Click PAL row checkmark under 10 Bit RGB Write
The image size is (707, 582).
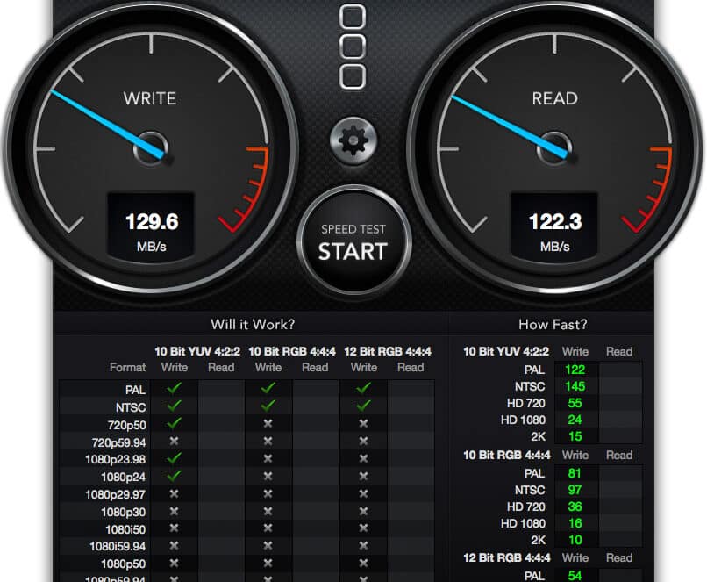pos(268,388)
